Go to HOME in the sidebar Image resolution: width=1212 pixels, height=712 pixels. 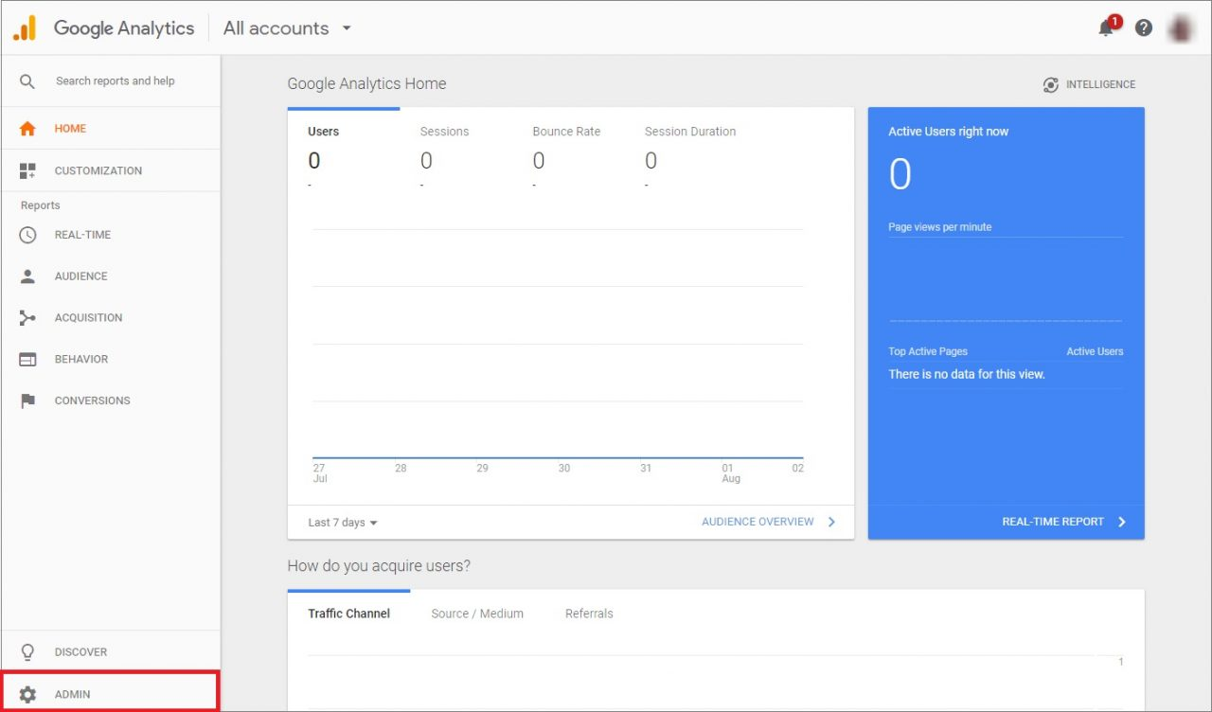tap(111, 129)
